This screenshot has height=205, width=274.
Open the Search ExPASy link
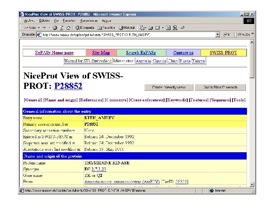[141, 53]
